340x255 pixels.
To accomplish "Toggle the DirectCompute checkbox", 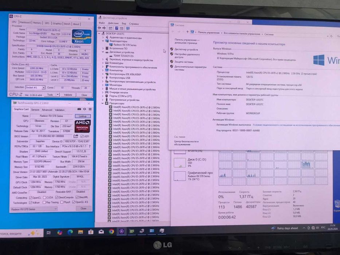I will (x=57, y=197).
